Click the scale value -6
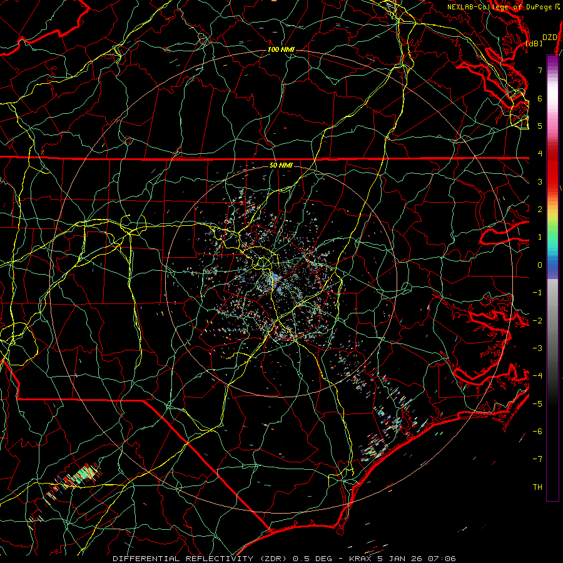Image resolution: width=563 pixels, height=563 pixels. [x=537, y=432]
